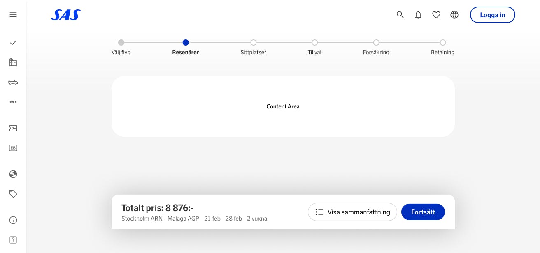Screen dimensions: 540x253
Task: Open notifications bell
Action: pyautogui.click(x=418, y=15)
